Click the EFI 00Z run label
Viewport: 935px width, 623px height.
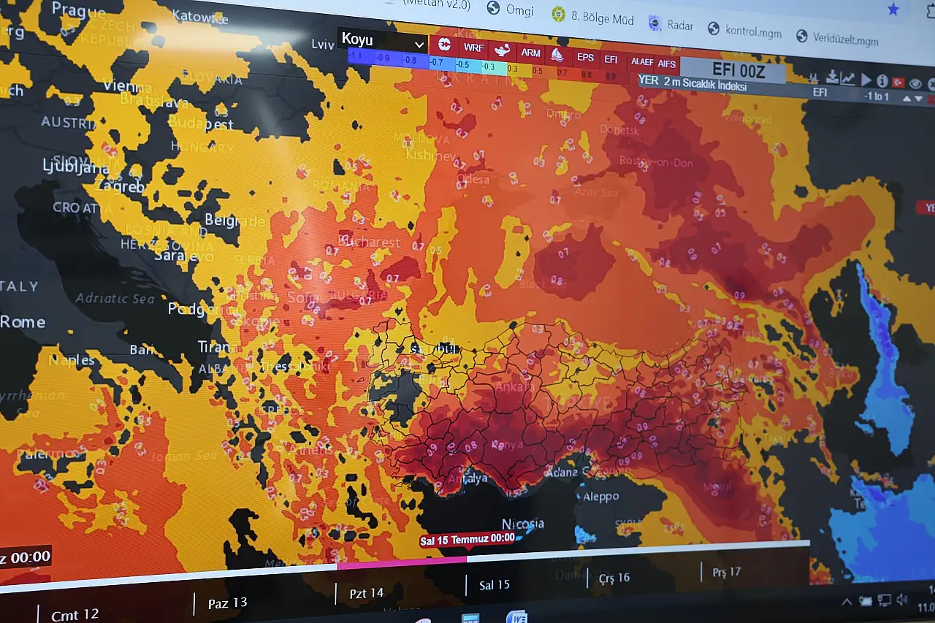click(733, 70)
